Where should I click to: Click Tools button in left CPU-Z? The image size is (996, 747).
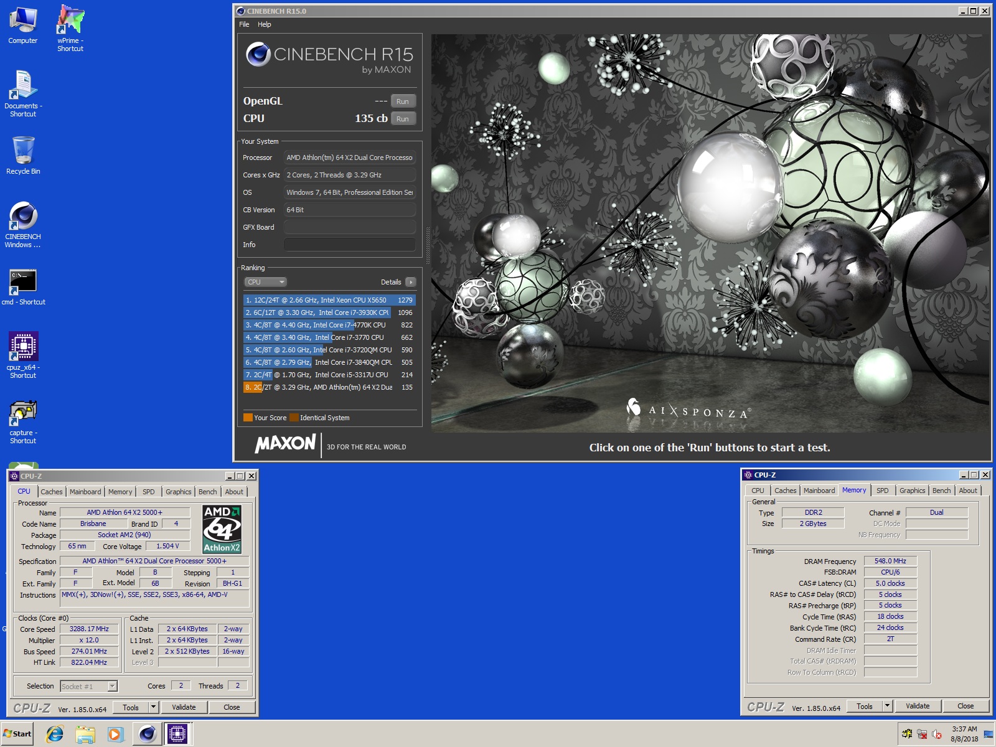pyautogui.click(x=131, y=707)
